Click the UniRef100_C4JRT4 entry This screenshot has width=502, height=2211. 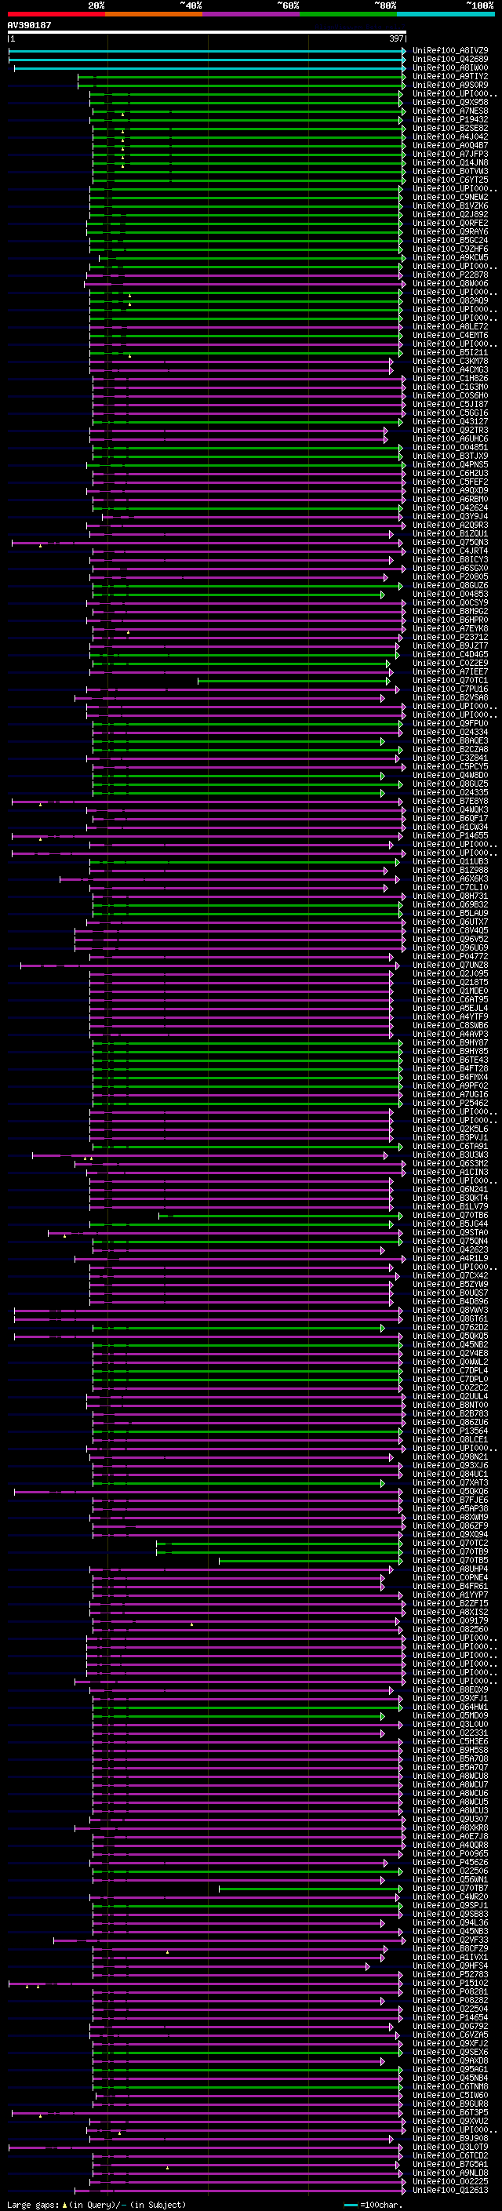pyautogui.click(x=450, y=551)
